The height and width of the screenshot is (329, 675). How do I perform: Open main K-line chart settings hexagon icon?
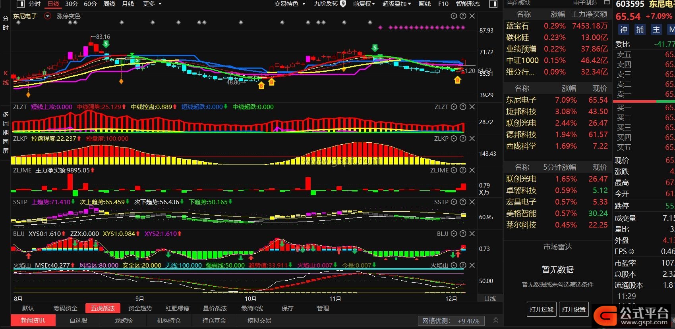click(x=454, y=16)
